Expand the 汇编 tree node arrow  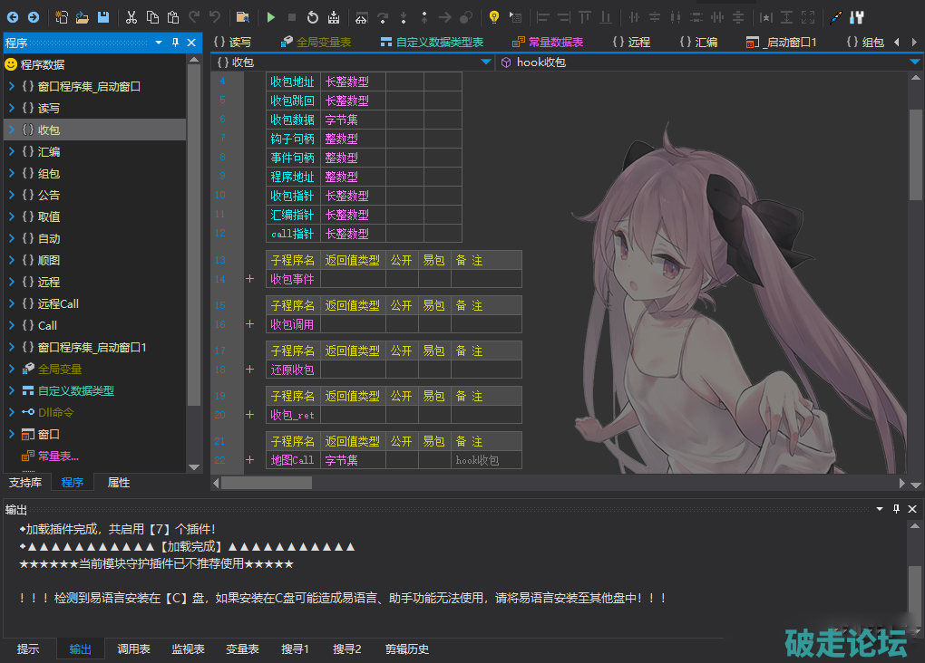[11, 152]
